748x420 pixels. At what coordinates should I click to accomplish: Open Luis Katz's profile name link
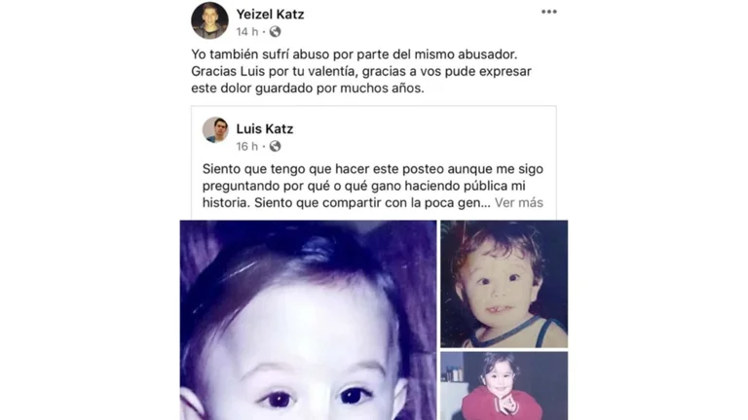click(265, 129)
